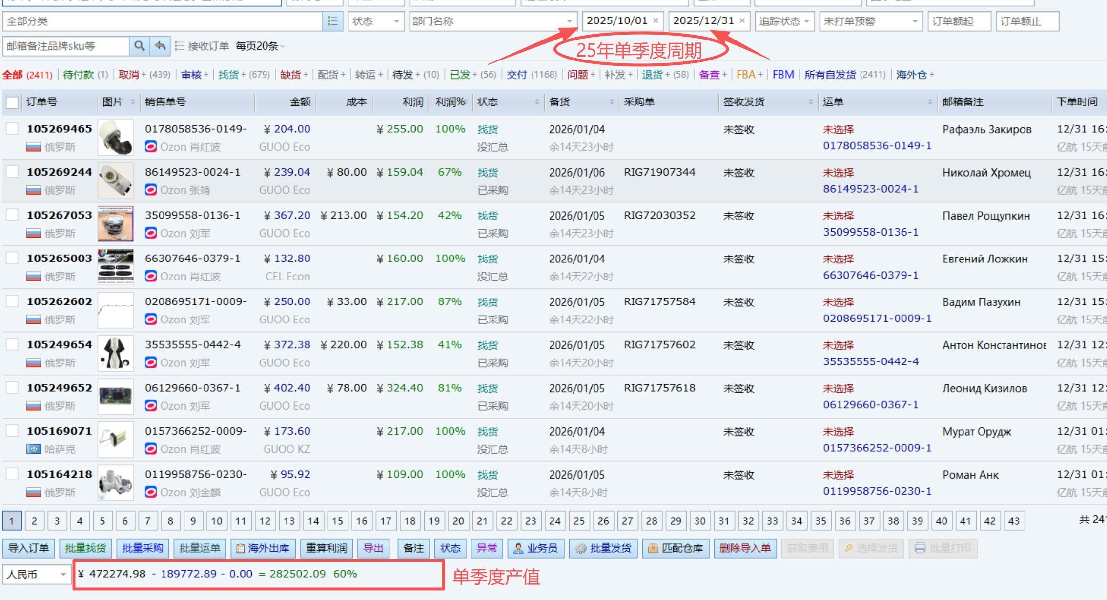Toggle the select-all checkbox in header
Viewport: 1107px width, 600px height.
[12, 102]
